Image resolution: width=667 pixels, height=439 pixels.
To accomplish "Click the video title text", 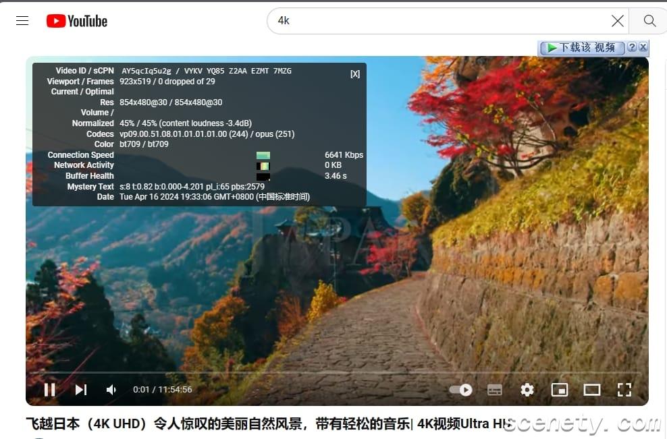I will pos(268,423).
